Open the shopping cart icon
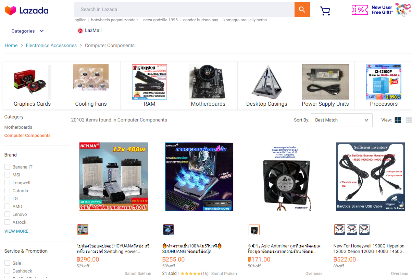412x278 pixels. pos(325,11)
